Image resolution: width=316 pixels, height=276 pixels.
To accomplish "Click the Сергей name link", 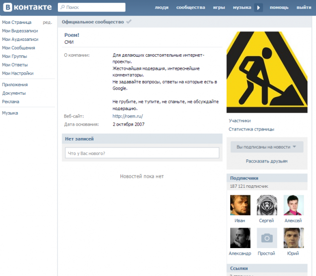I will click(267, 221).
